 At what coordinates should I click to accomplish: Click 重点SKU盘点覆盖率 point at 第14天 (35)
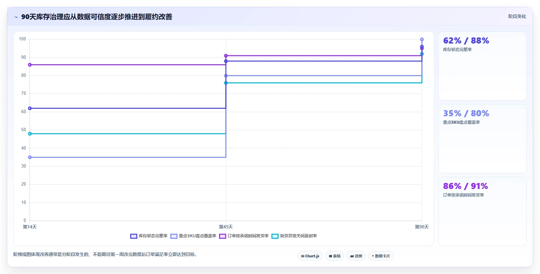coord(30,157)
